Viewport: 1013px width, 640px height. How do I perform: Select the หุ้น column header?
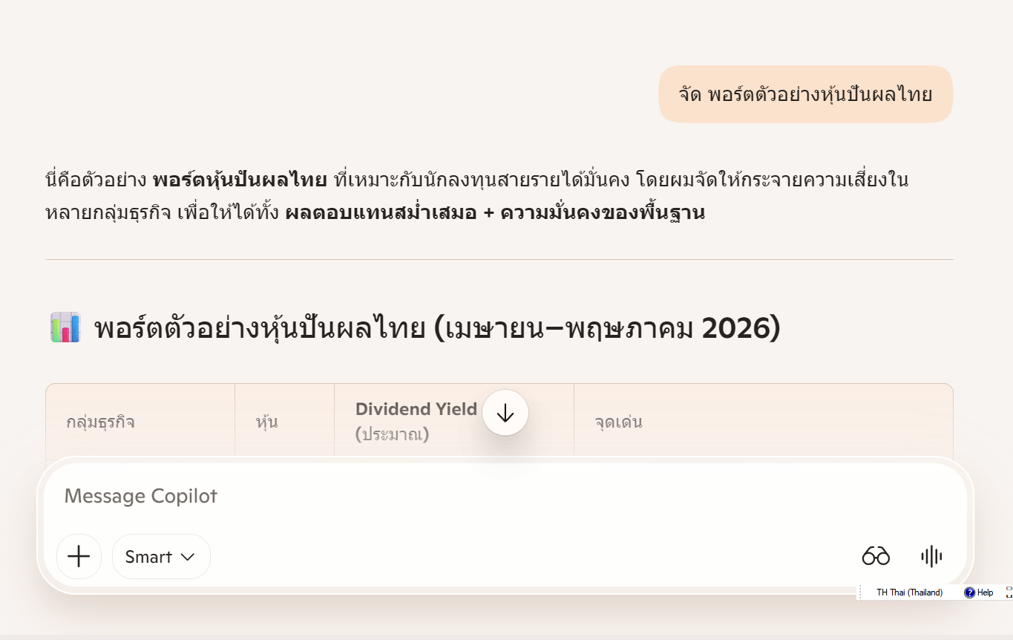click(x=266, y=422)
